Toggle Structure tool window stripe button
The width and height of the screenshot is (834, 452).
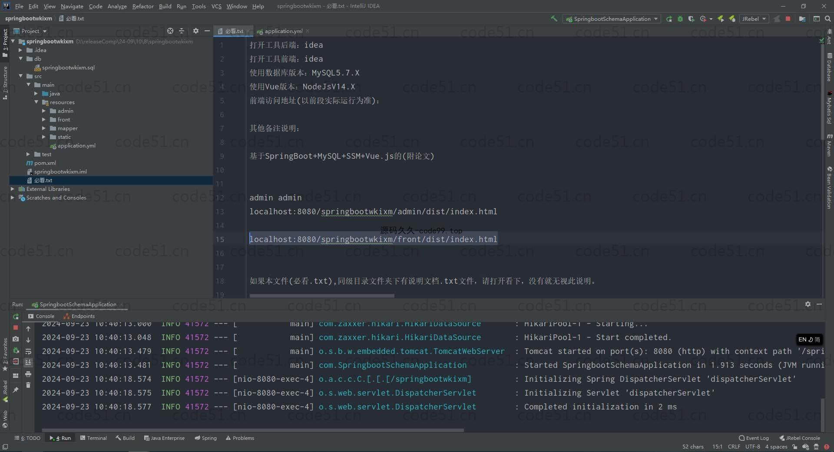point(5,83)
